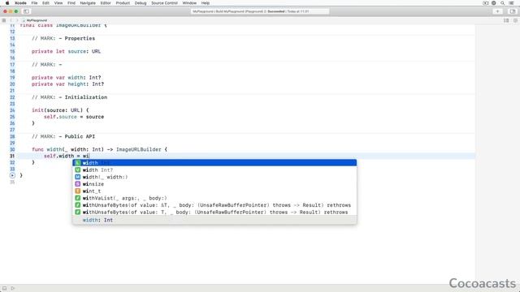Run playground up to line 34 play icon
This screenshot has width=520, height=292.
click(12, 175)
